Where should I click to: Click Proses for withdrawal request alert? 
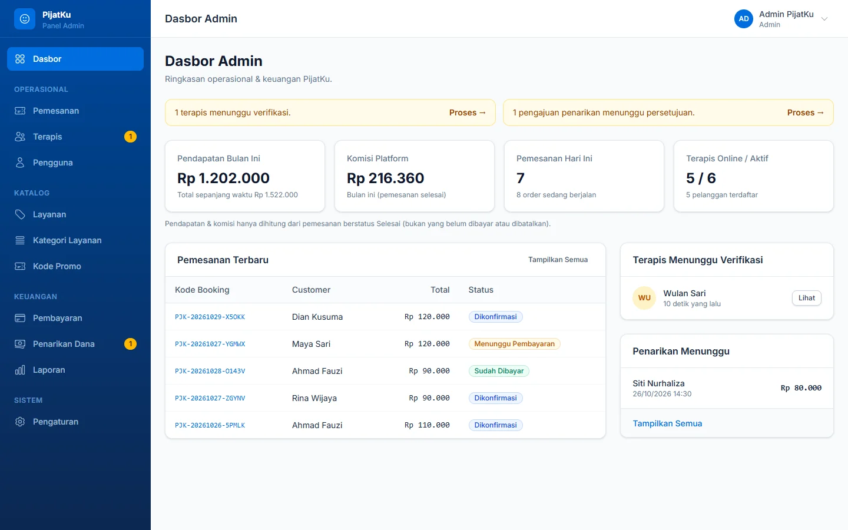[806, 112]
